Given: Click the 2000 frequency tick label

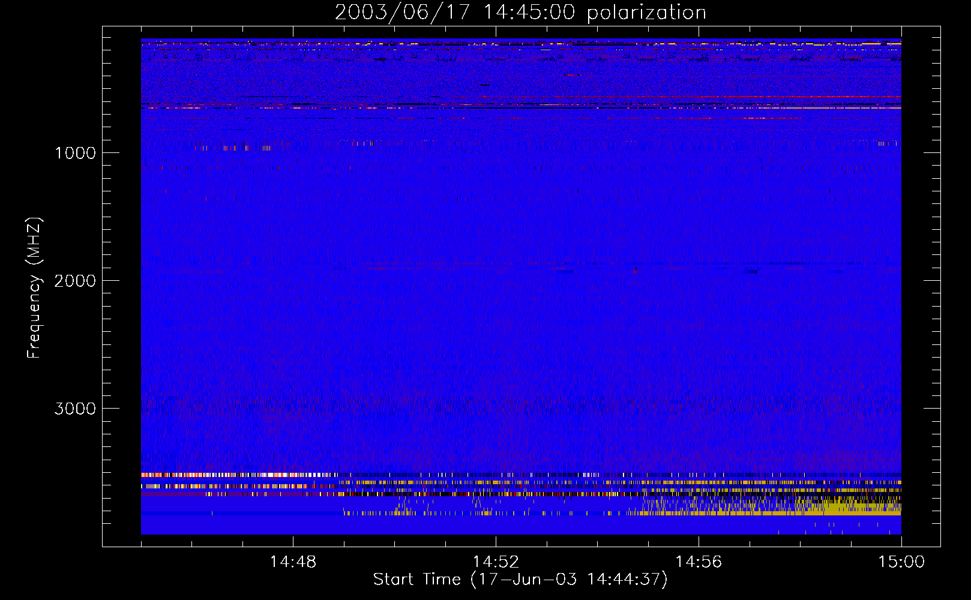Looking at the screenshot, I should coord(76,281).
